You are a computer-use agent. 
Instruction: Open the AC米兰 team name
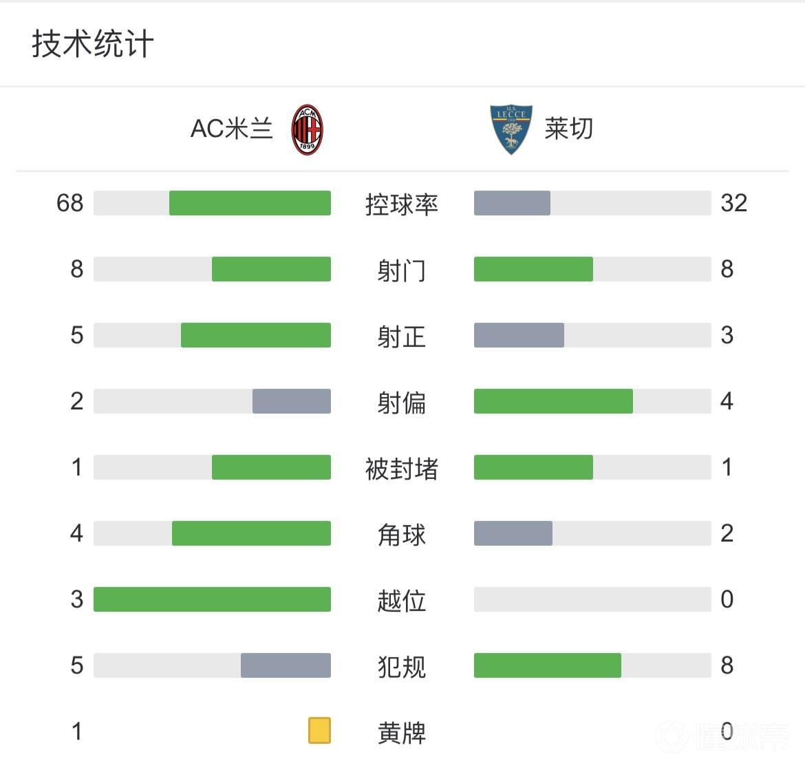tap(232, 129)
